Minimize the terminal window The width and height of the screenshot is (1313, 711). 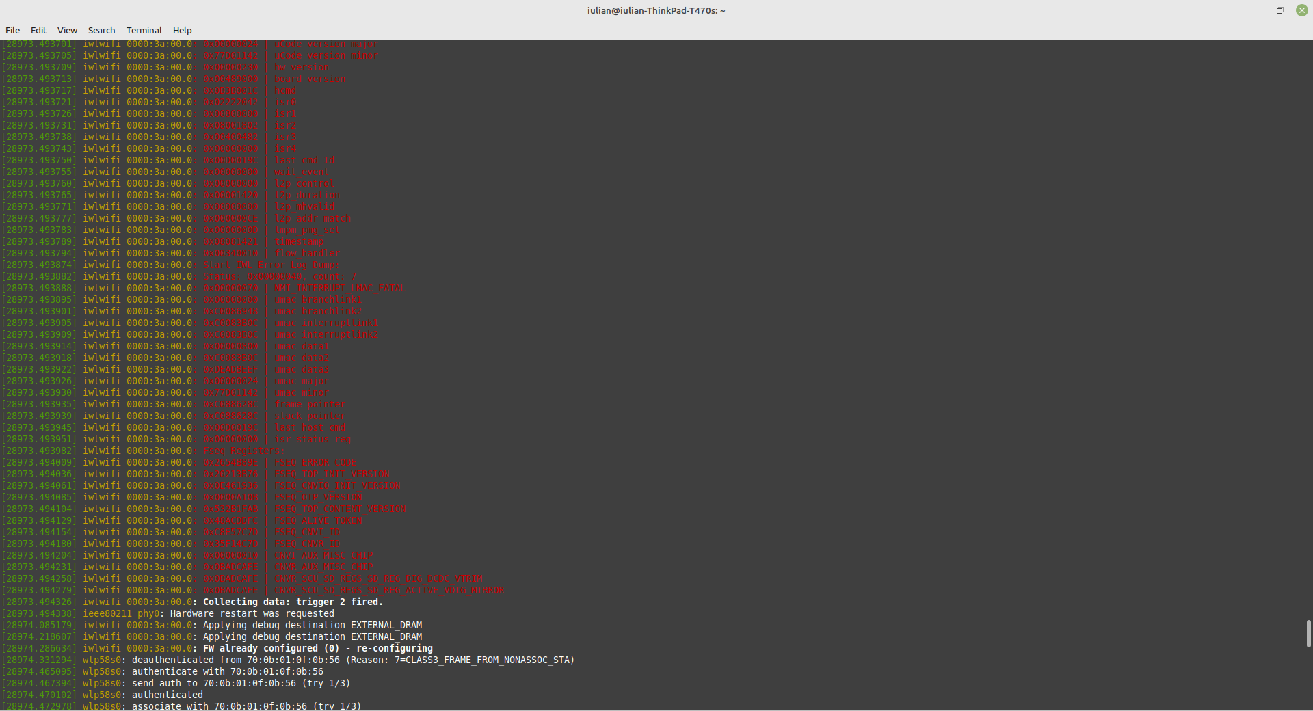click(x=1257, y=10)
